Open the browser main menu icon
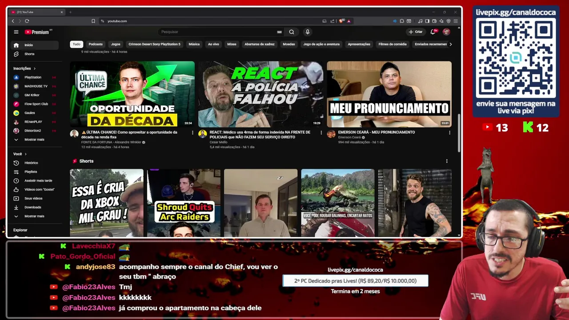Viewport: 569px width, 320px height. pyautogui.click(x=456, y=21)
